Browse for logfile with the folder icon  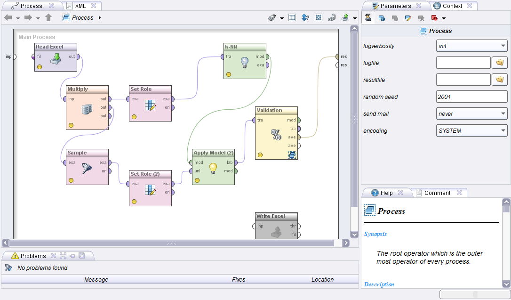(500, 62)
